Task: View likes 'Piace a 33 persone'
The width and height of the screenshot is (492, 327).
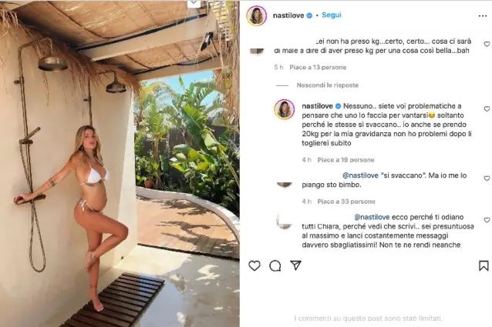Action: [346, 202]
